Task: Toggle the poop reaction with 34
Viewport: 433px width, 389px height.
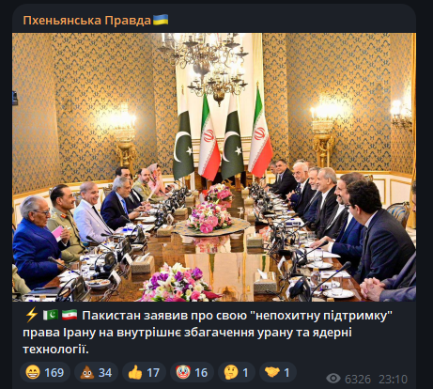Action: tap(96, 372)
